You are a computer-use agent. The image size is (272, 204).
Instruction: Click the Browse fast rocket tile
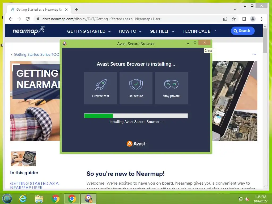[x=101, y=88]
